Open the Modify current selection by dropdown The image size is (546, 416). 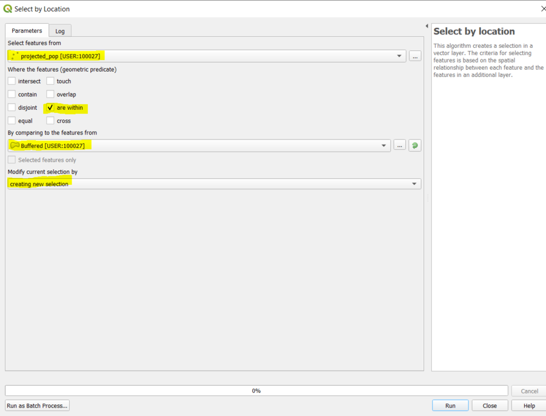point(415,183)
